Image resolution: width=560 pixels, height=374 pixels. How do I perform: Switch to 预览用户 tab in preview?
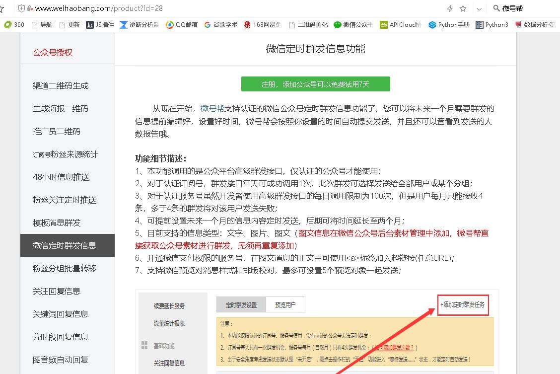click(x=285, y=304)
